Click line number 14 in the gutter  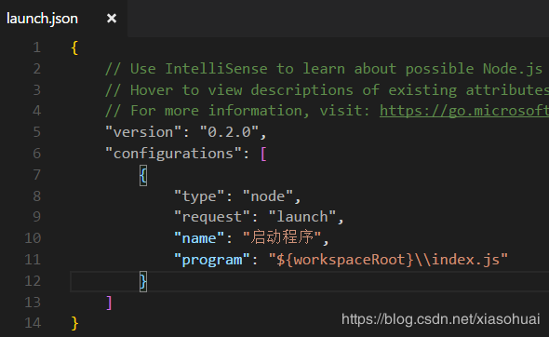[33, 323]
